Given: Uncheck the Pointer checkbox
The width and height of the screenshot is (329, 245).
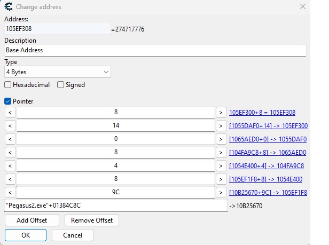Looking at the screenshot, I should [x=8, y=101].
